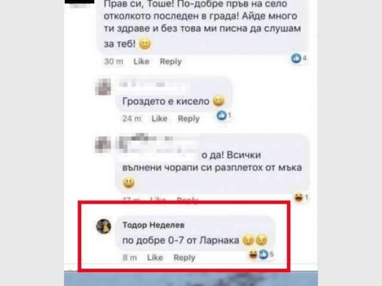Like the comment posted 30 m ago
Image resolution: width=382 pixels, height=286 pixels.
pyautogui.click(x=141, y=61)
